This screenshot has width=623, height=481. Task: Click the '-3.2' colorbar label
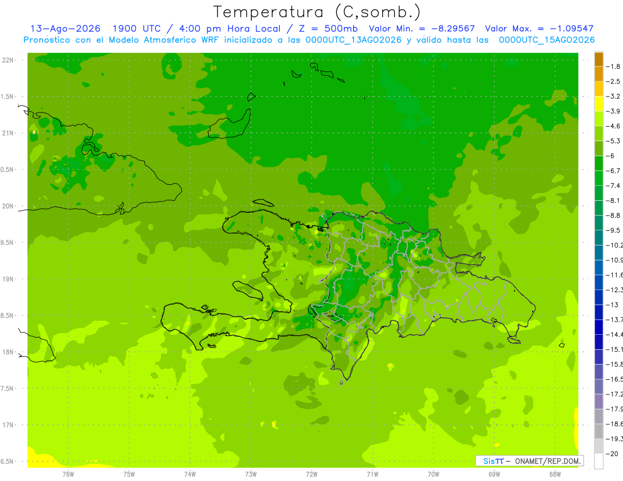coord(613,96)
